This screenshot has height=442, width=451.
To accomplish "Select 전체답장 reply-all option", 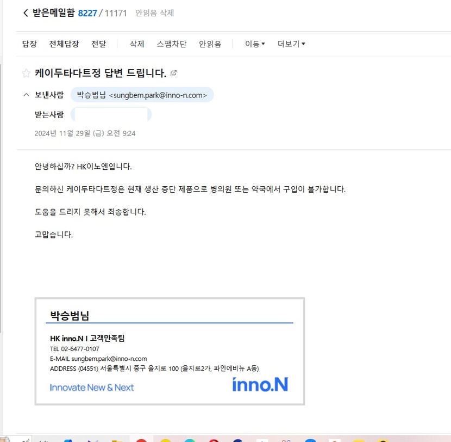I will [x=64, y=44].
